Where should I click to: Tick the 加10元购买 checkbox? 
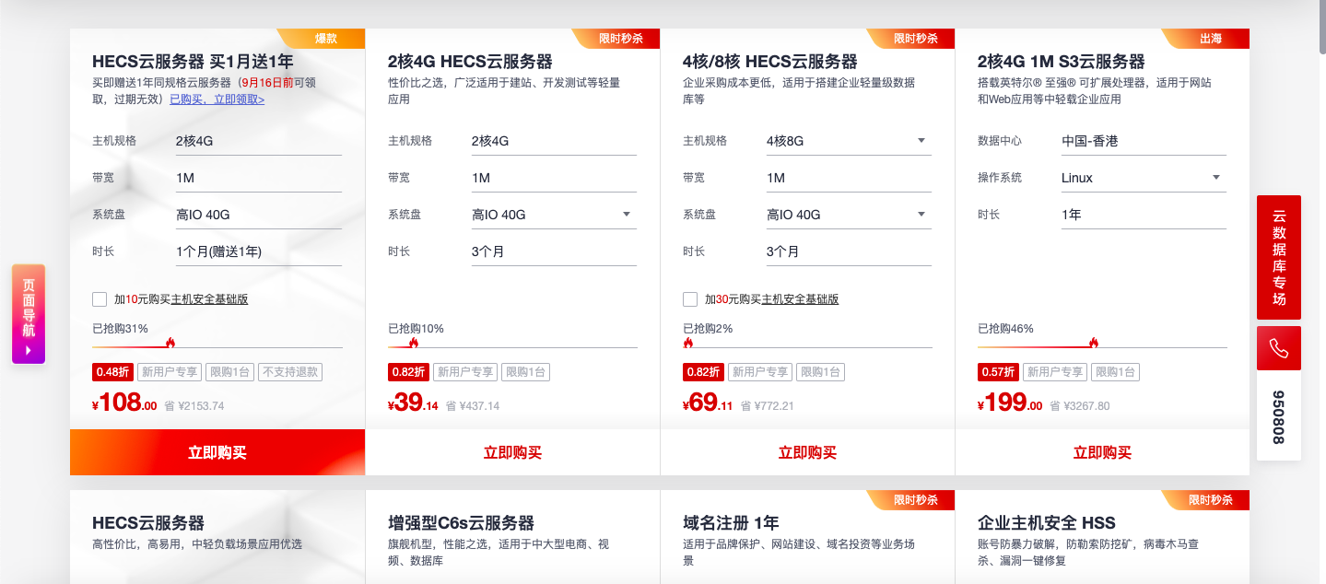coord(100,299)
